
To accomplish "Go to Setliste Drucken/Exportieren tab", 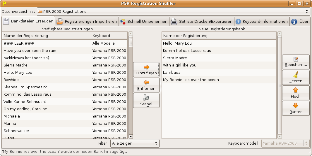I will pyautogui.click(x=202, y=22).
